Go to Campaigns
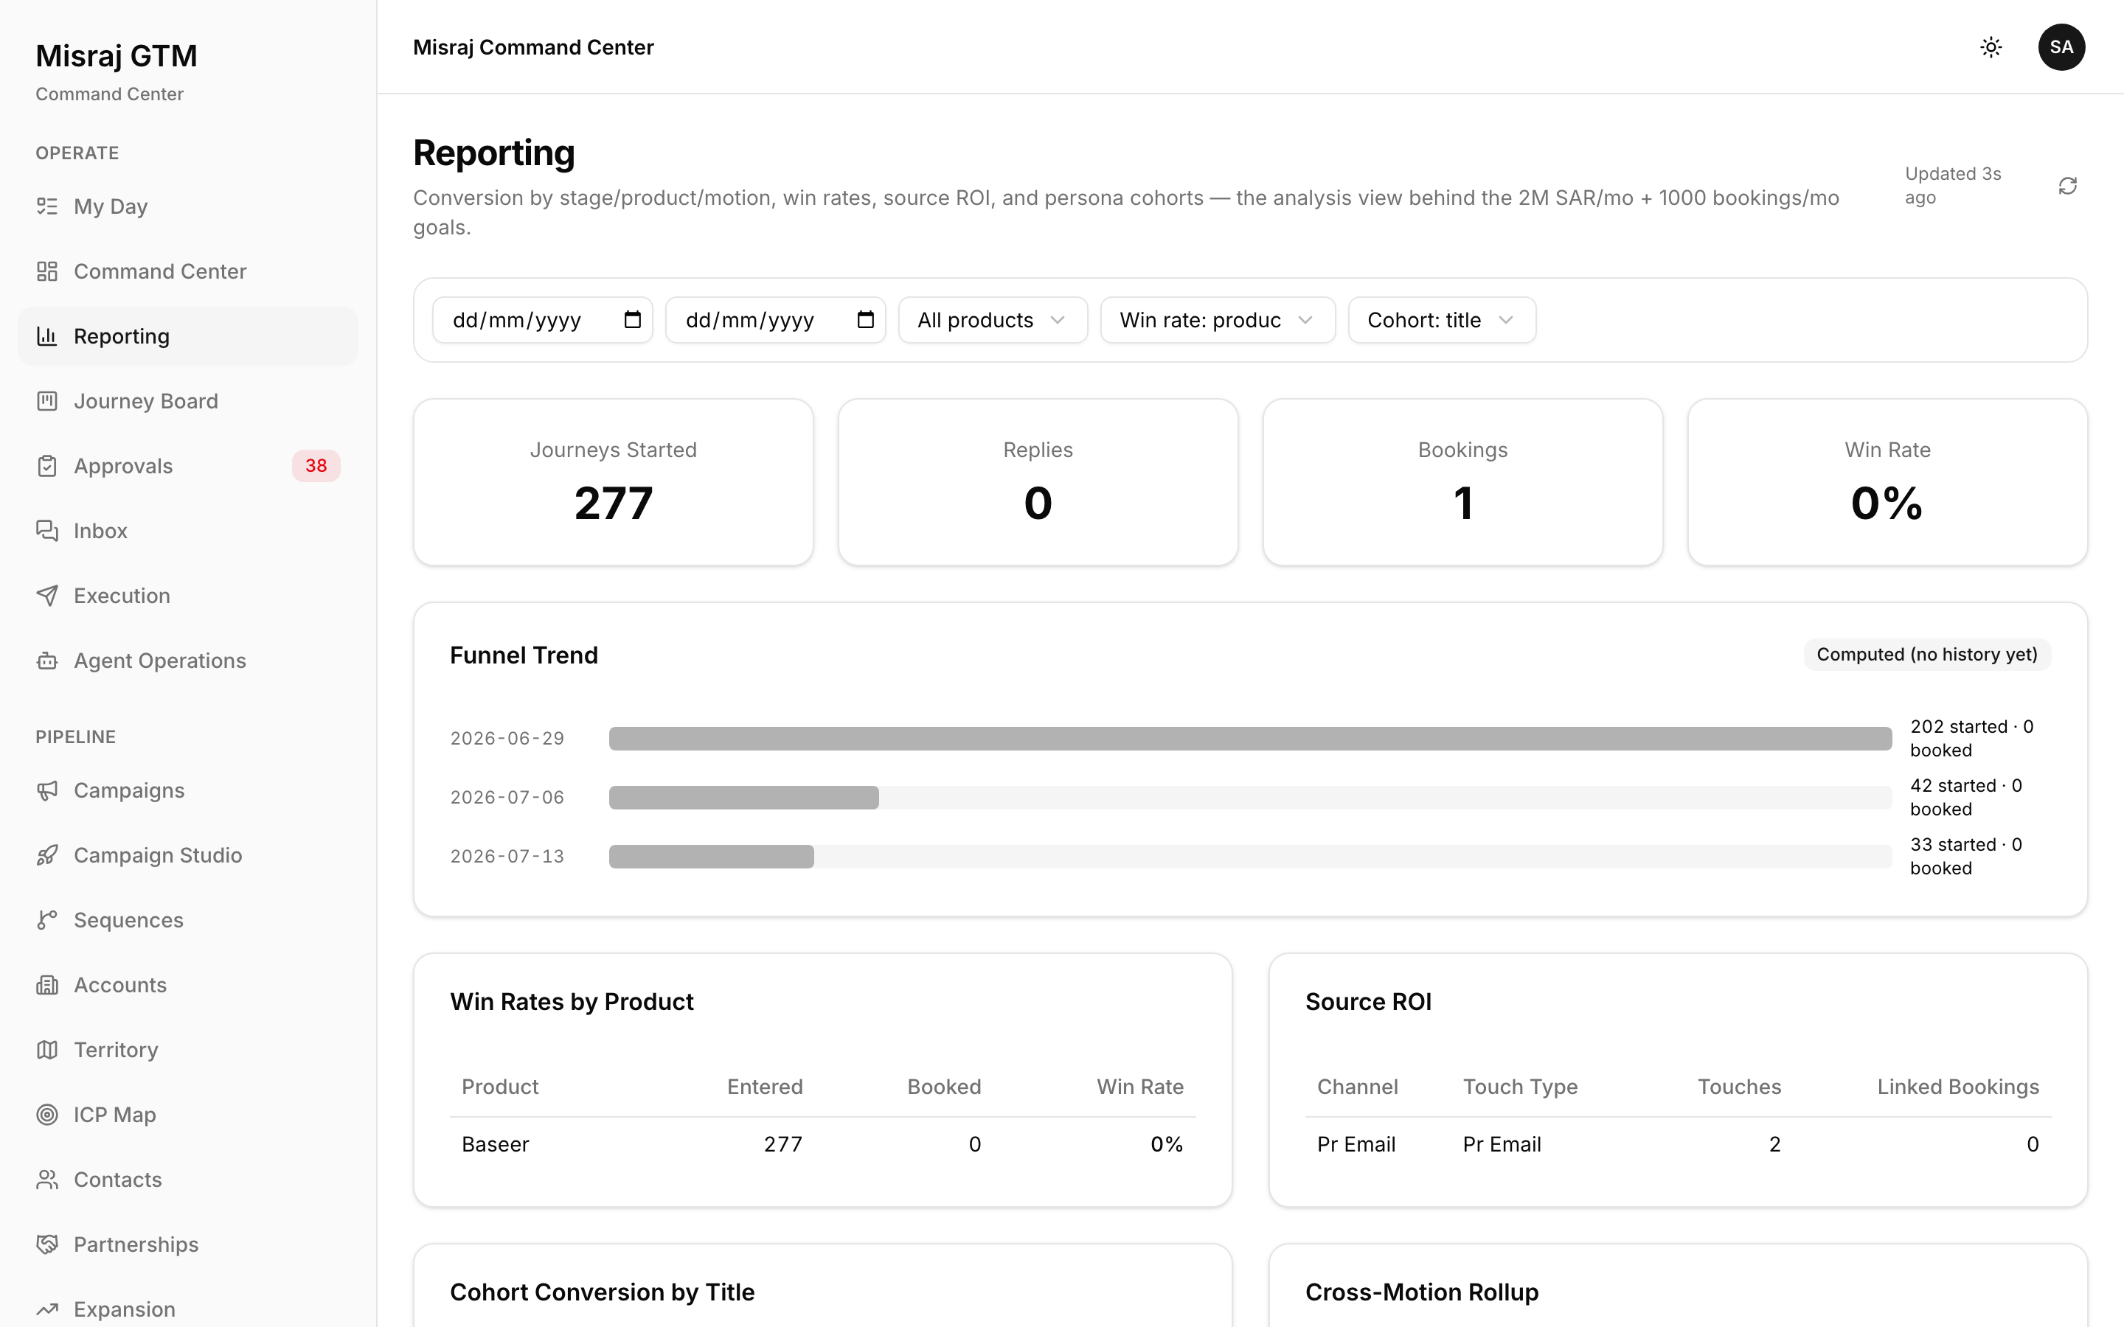The width and height of the screenshot is (2124, 1327). click(188, 791)
